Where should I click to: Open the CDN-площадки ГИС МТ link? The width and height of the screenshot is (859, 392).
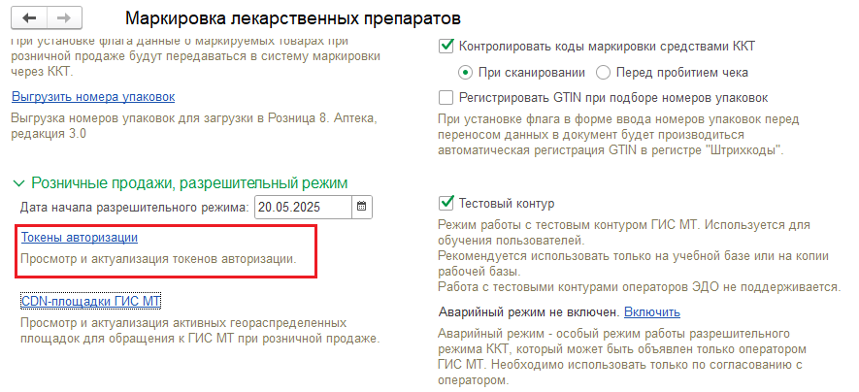click(x=91, y=301)
